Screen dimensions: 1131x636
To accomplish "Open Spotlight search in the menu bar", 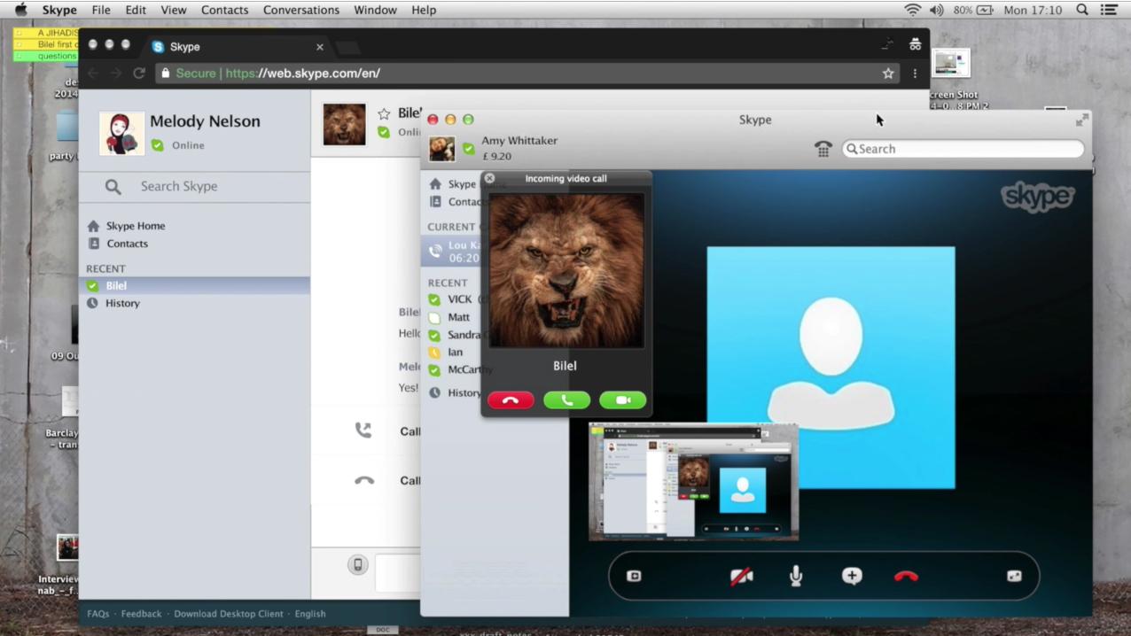I will click(1081, 10).
